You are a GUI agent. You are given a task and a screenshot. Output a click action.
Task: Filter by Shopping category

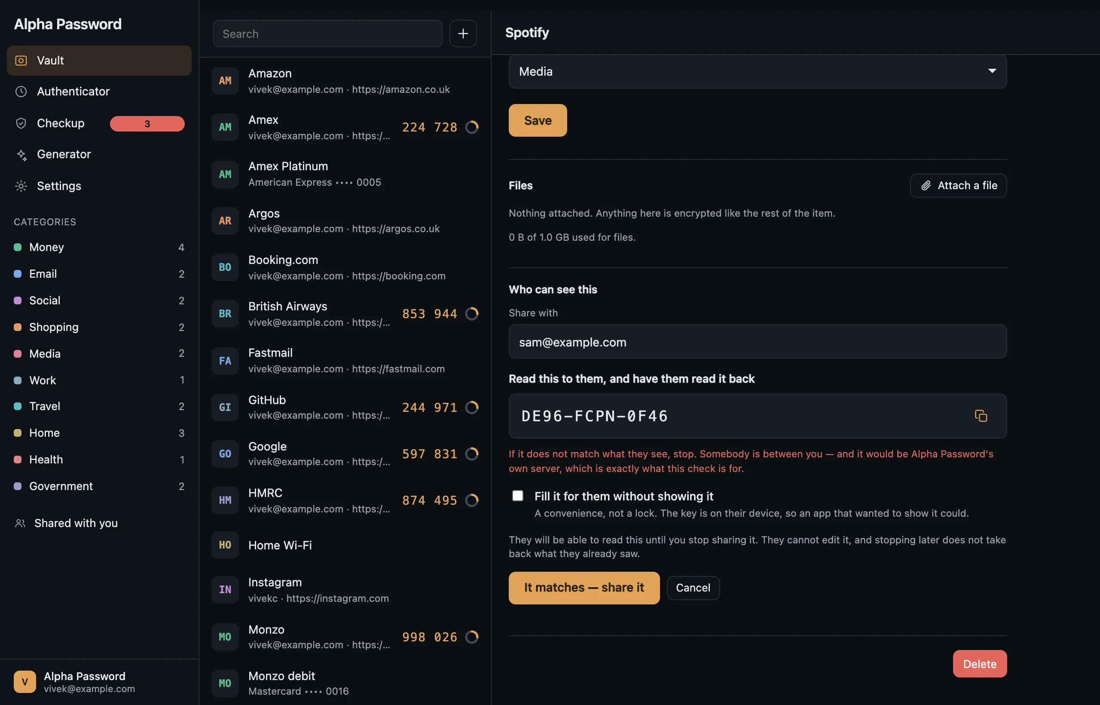click(x=99, y=327)
